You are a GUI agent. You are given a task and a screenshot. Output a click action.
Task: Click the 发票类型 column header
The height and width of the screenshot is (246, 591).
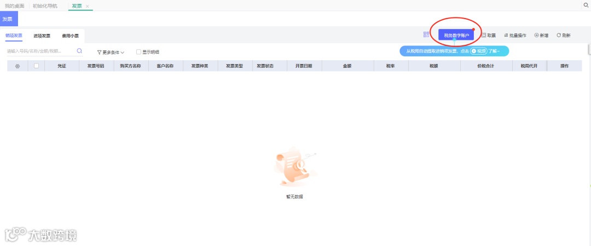point(234,66)
